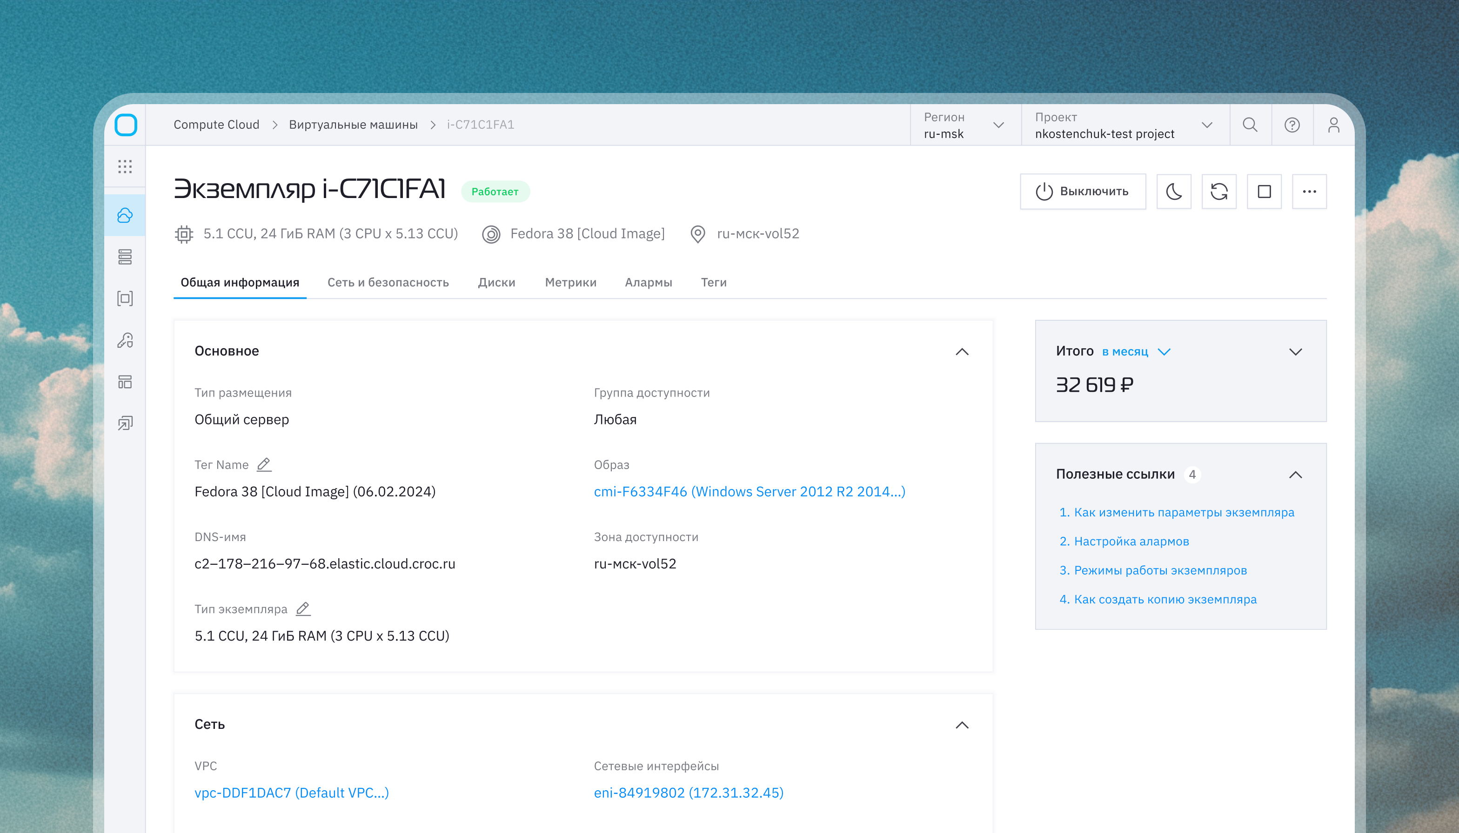This screenshot has width=1459, height=833.
Task: Open the square brackets sidebar icon
Action: tap(125, 298)
